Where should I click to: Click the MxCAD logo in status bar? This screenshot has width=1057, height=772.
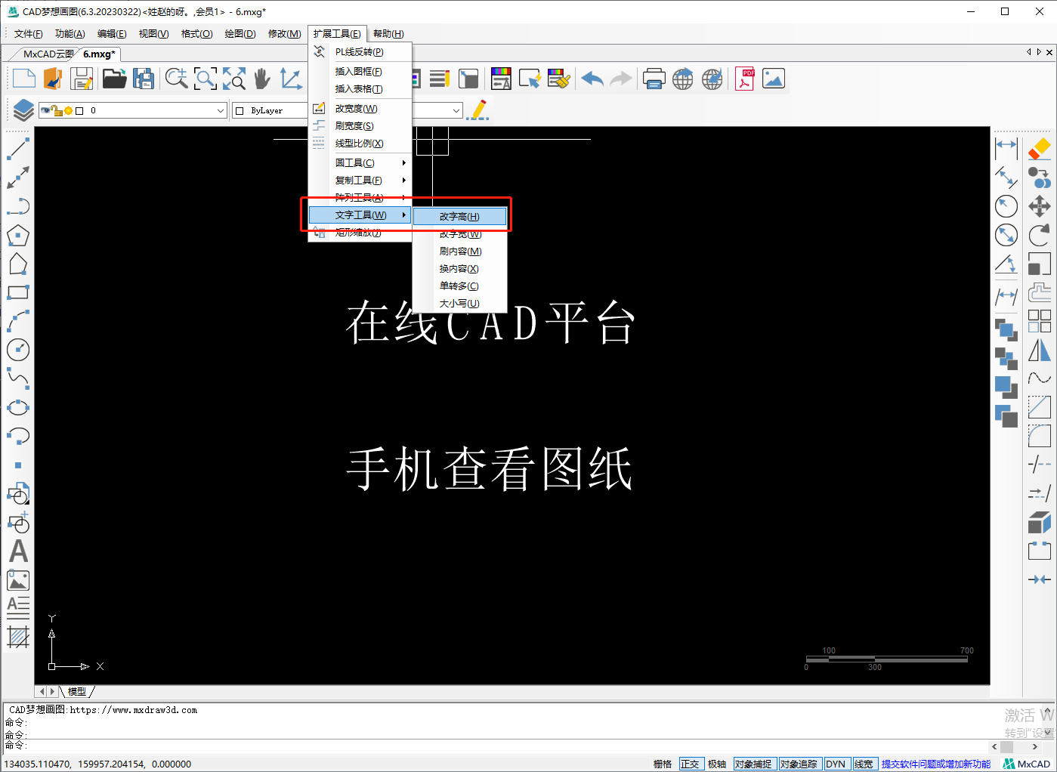coord(1026,764)
